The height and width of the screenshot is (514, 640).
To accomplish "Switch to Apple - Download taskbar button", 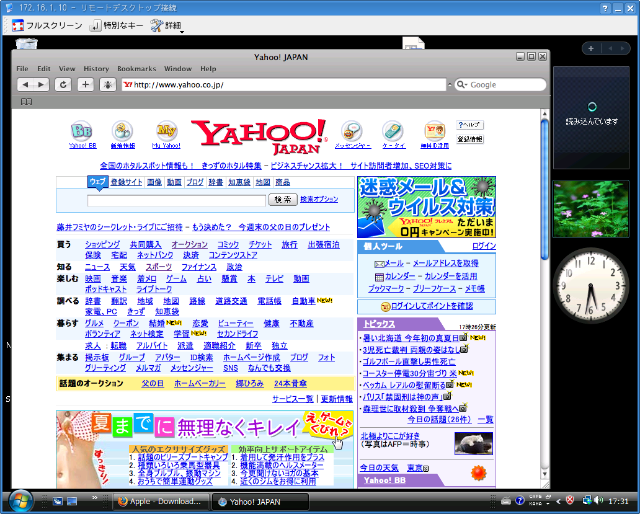I will (x=161, y=502).
